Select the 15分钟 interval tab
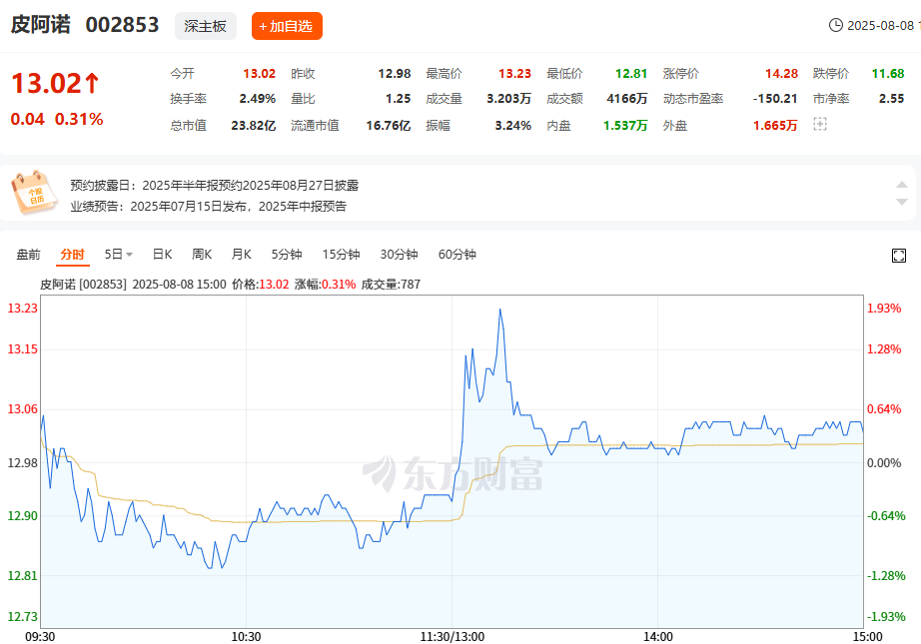The image size is (921, 644). point(341,255)
